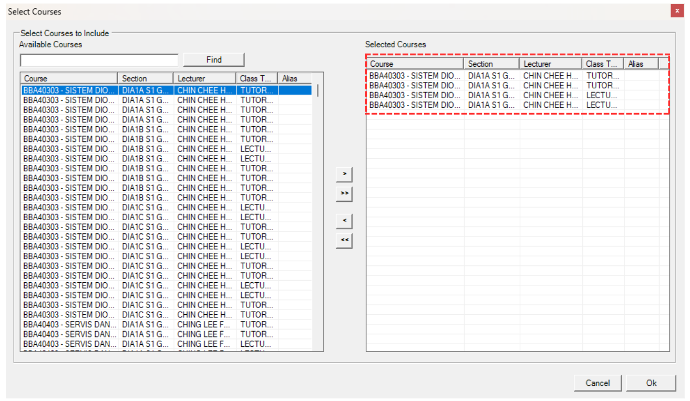Click the remove selected course arrow button
The height and width of the screenshot is (401, 690).
click(344, 221)
